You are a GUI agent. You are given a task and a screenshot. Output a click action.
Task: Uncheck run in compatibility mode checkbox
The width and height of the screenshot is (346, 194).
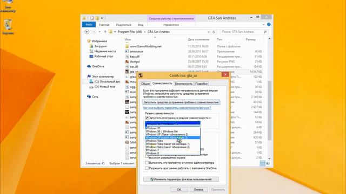pos(147,118)
